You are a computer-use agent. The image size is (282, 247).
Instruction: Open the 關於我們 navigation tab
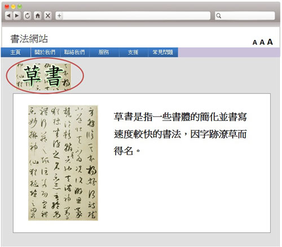click(x=45, y=52)
